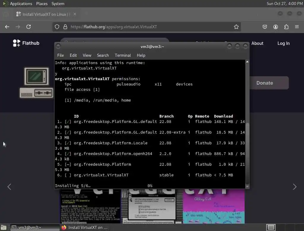Click the pulseaudio permission text
Viewport: 304px width, 231px height.
tap(128, 84)
